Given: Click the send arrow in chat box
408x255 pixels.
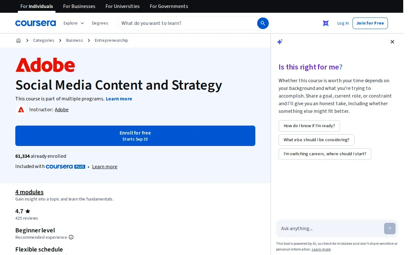Looking at the screenshot, I should [x=390, y=229].
